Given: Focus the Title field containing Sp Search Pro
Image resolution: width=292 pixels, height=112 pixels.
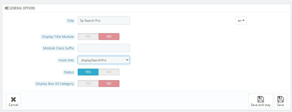Looking at the screenshot, I should click(104, 21).
